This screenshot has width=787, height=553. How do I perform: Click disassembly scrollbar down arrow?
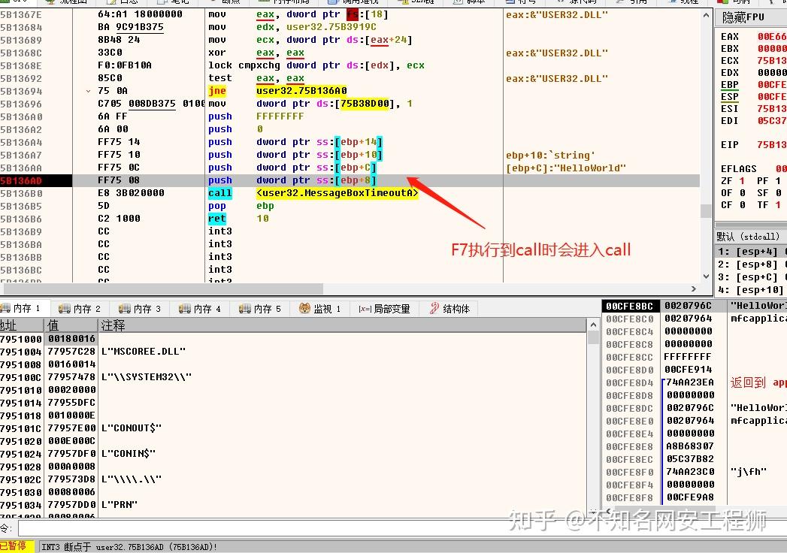[706, 276]
